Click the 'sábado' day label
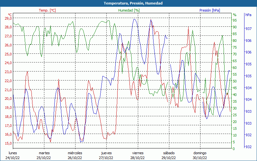Image resolution: width=257 pixels, height=161 pixels. (169, 153)
